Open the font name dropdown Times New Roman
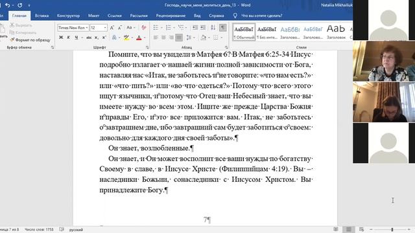Screen dimensions: 415x233 coord(86,28)
